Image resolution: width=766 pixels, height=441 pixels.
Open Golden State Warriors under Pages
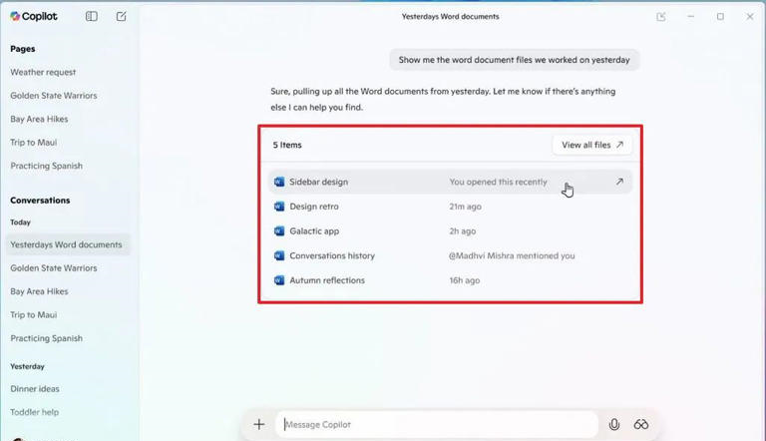click(54, 96)
